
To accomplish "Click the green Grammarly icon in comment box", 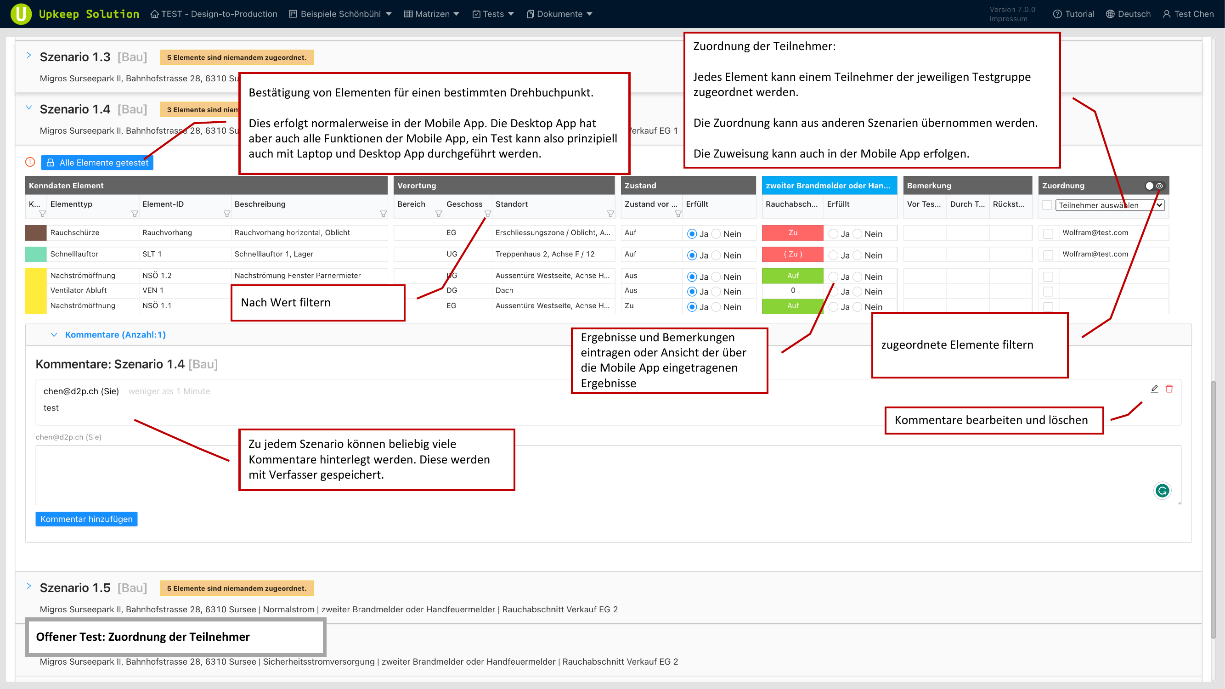I will 1162,490.
